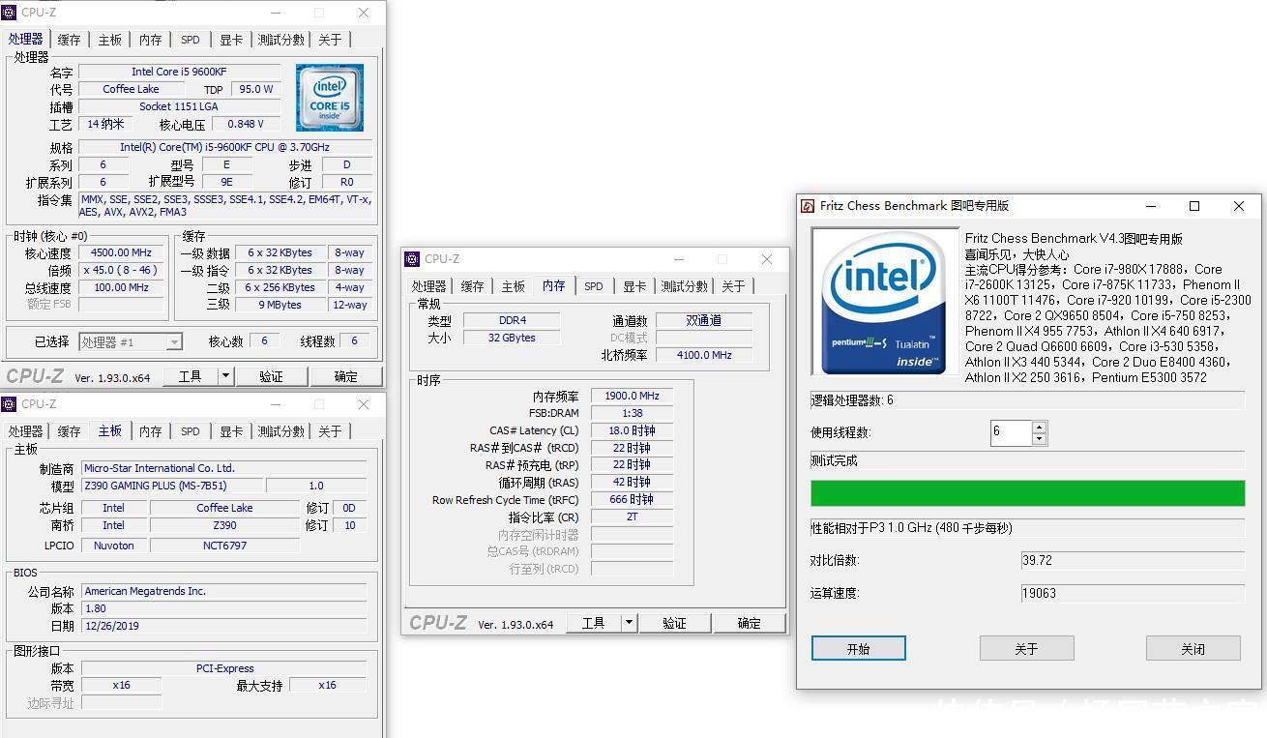Start the Fritz benchmark with 开始 button

(859, 648)
